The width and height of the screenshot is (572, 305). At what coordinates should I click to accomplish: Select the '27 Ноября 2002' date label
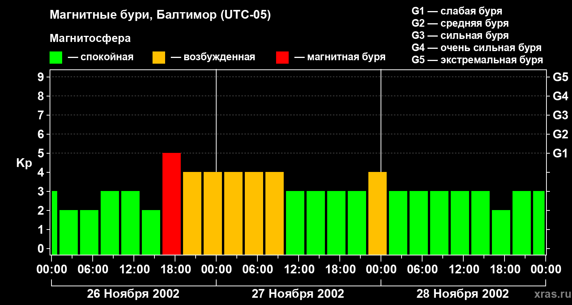click(298, 294)
